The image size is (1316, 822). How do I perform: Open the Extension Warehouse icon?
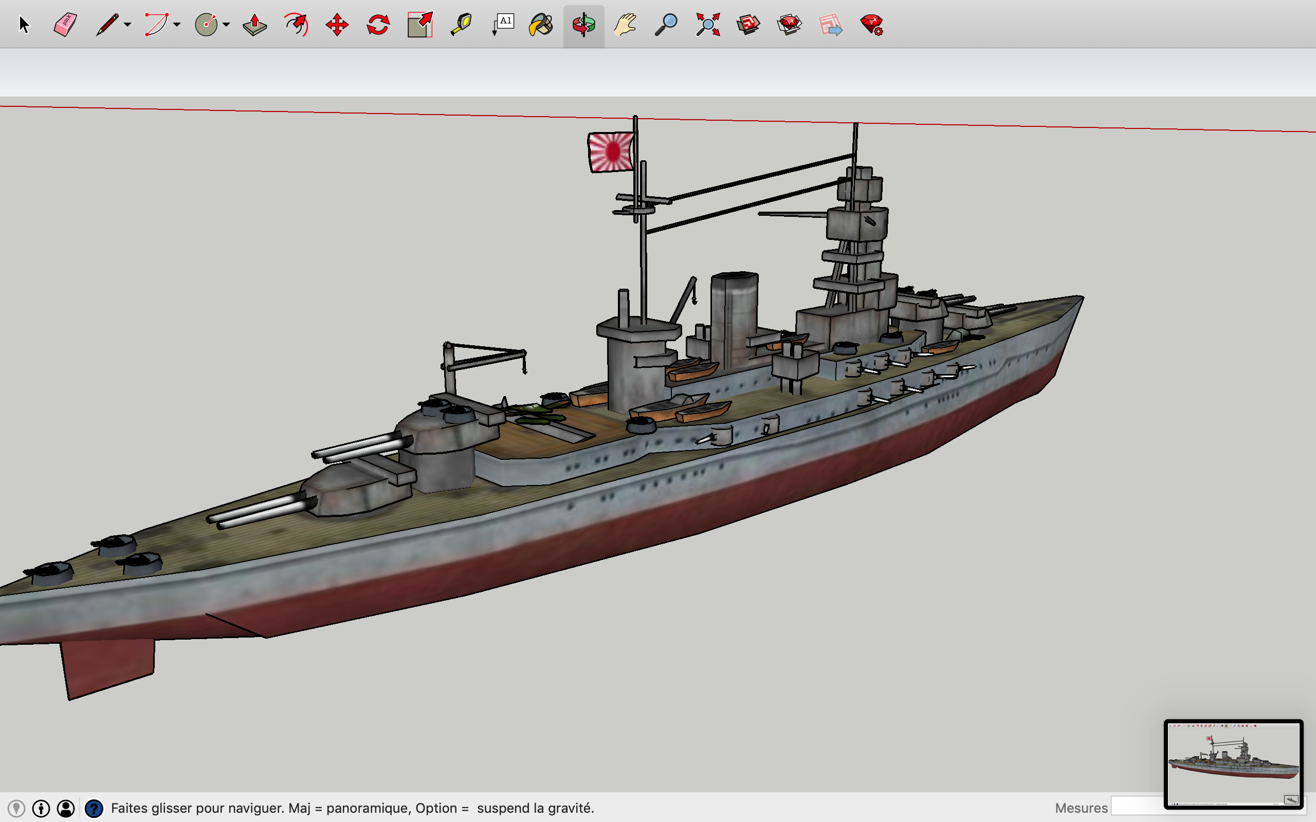click(x=790, y=25)
